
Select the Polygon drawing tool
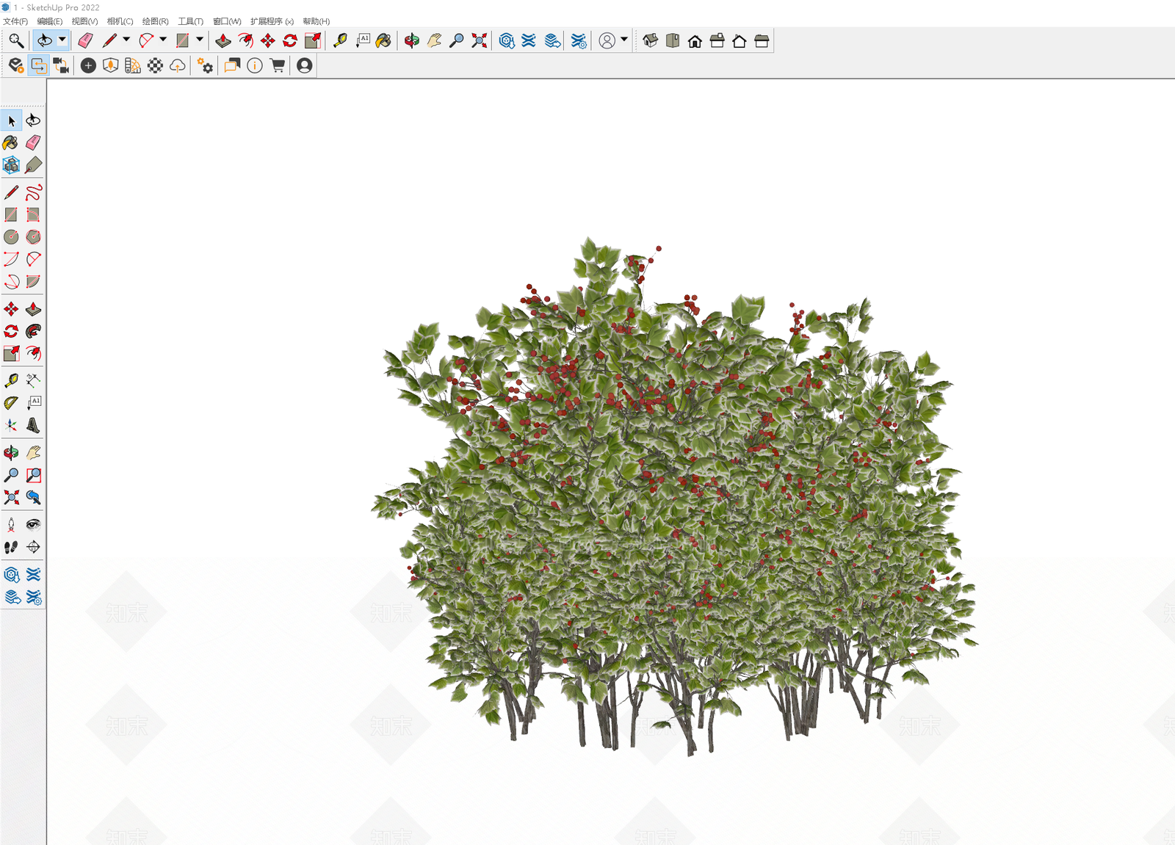[34, 237]
